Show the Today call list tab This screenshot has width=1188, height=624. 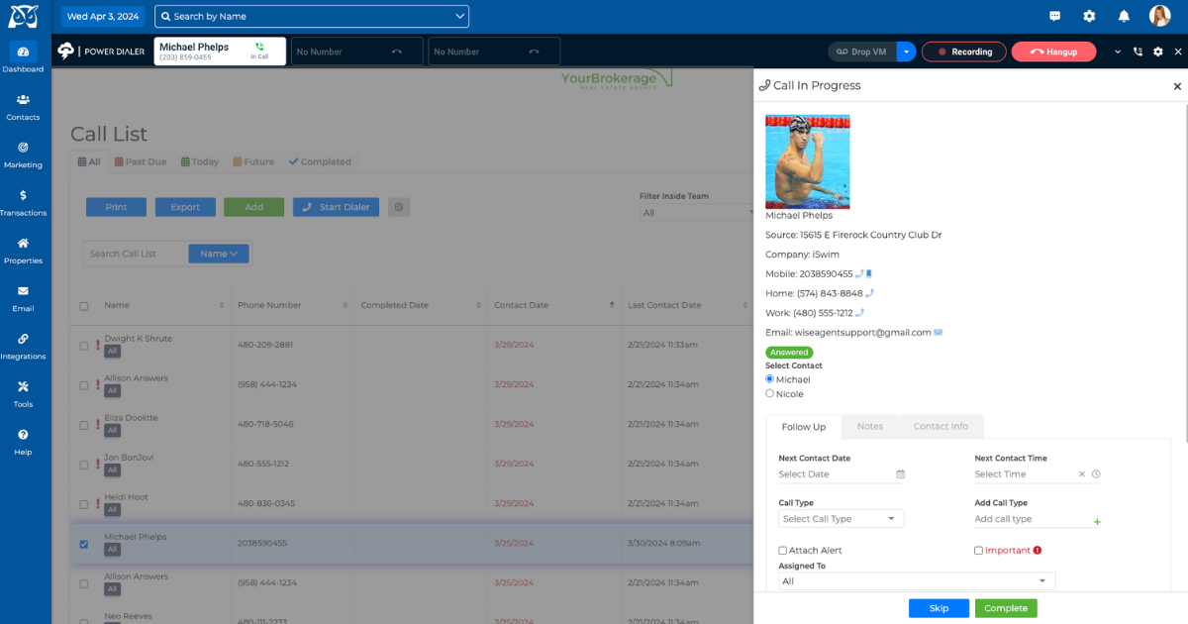(200, 161)
